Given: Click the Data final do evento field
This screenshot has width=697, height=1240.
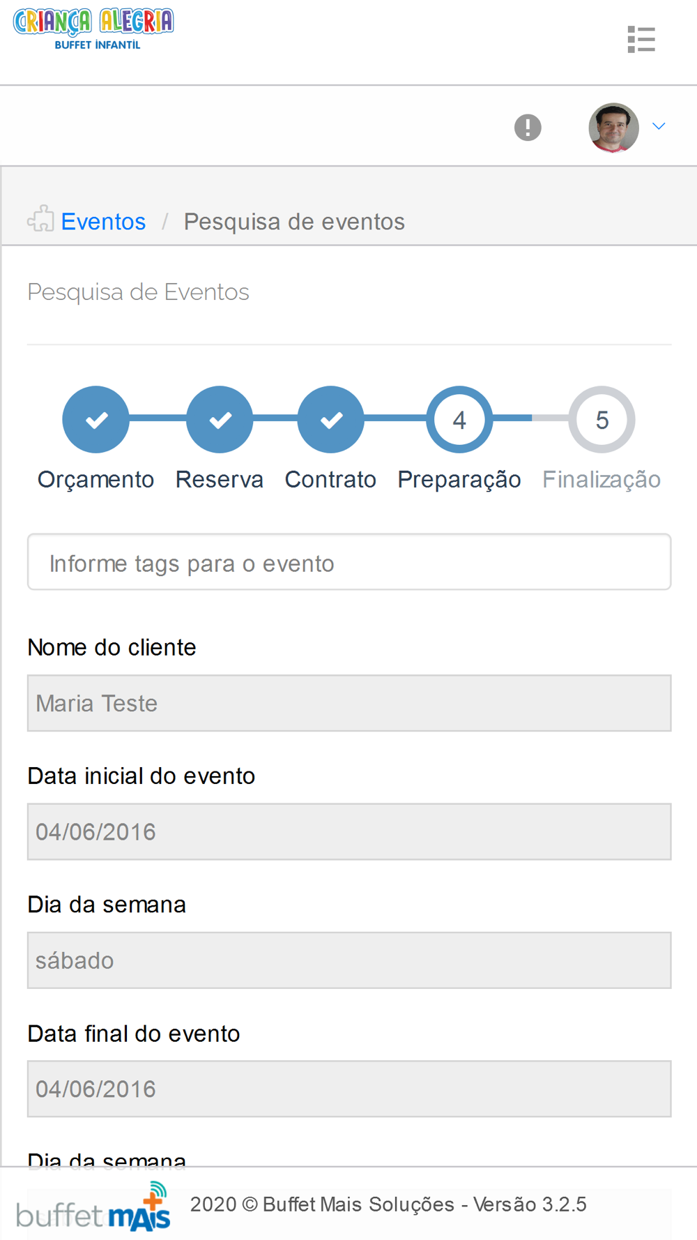Looking at the screenshot, I should [x=349, y=1089].
